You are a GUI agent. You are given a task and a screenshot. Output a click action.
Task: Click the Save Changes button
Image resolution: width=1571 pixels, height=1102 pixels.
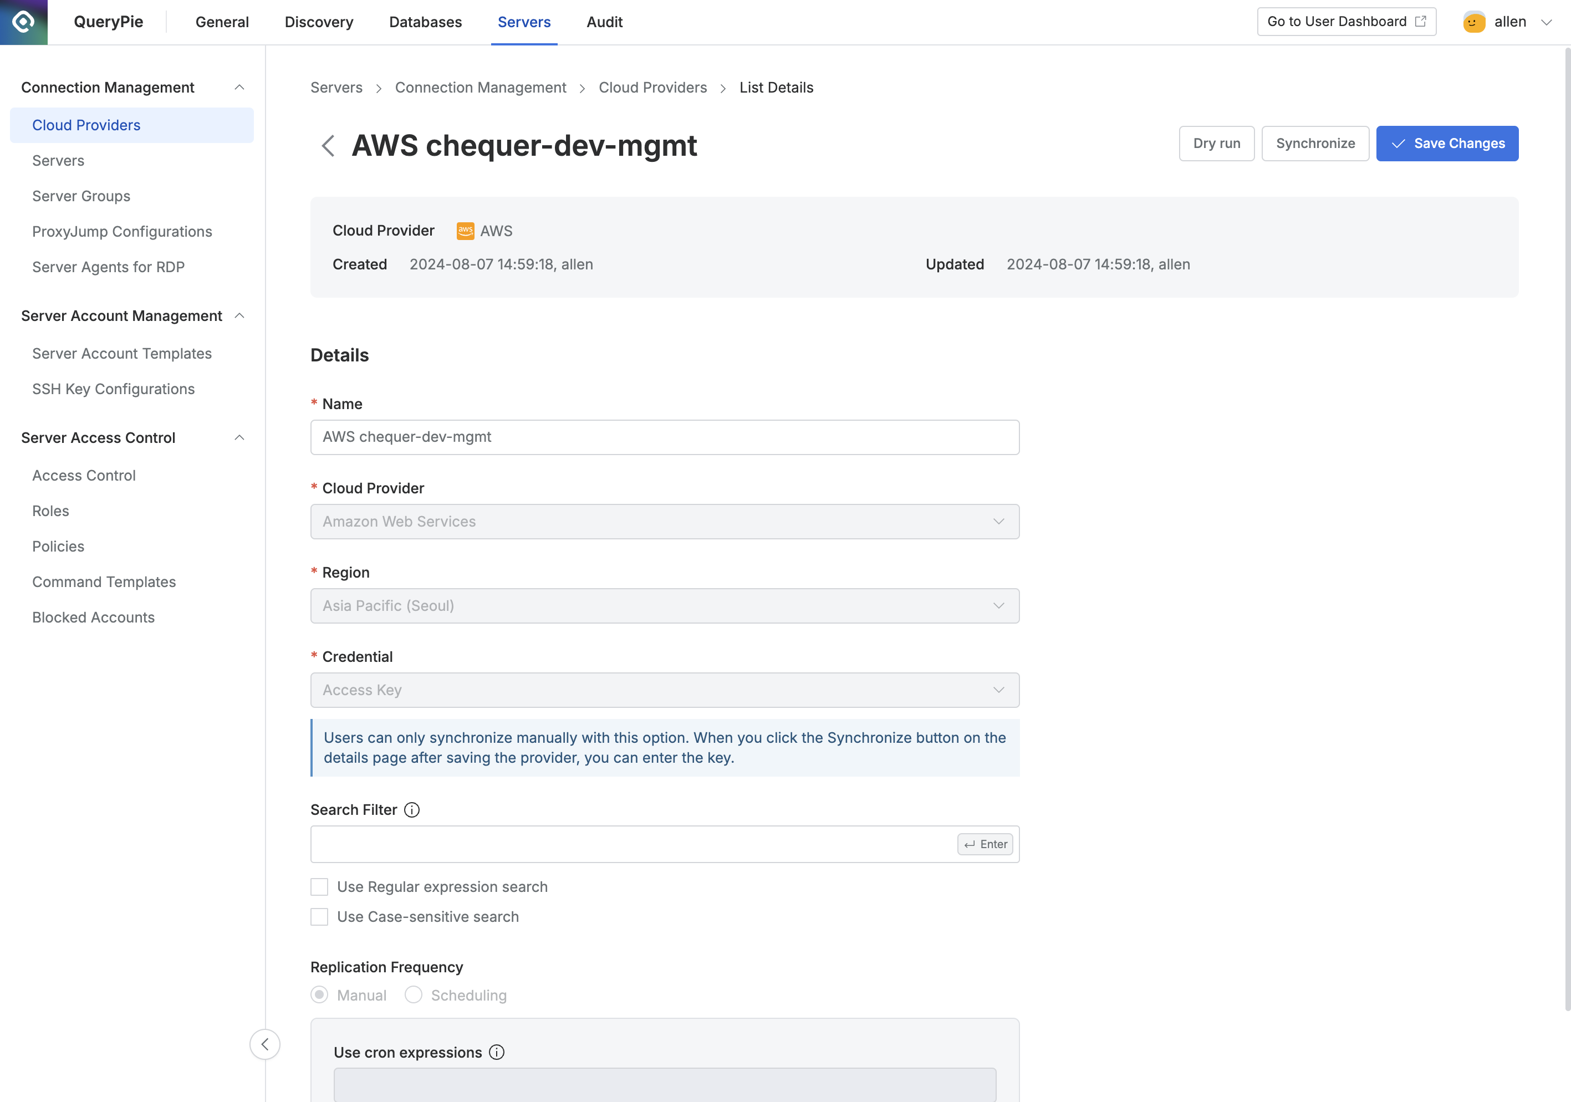coord(1447,144)
